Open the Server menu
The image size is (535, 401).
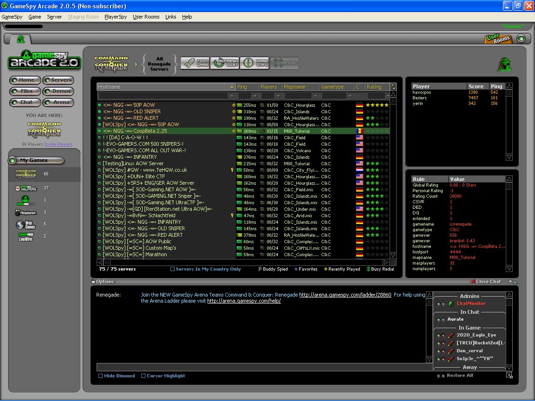[54, 17]
